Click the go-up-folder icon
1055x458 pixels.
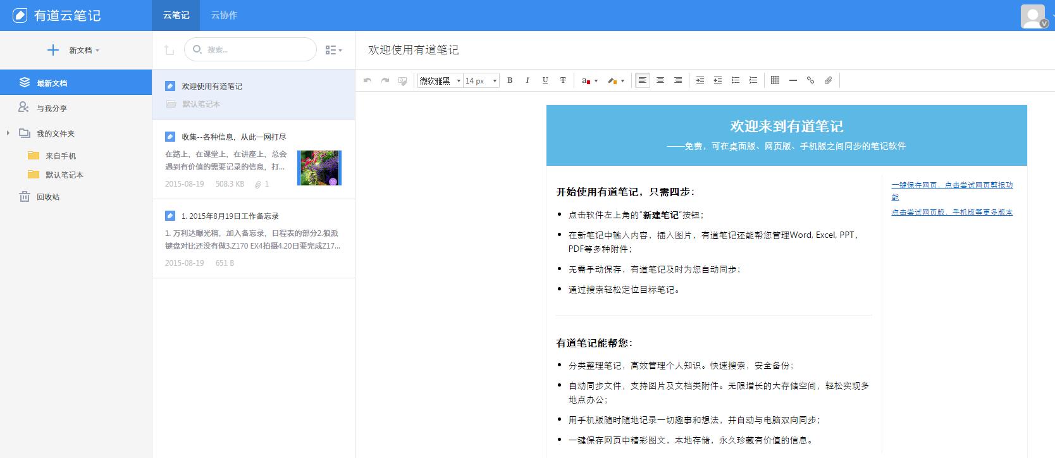[169, 50]
